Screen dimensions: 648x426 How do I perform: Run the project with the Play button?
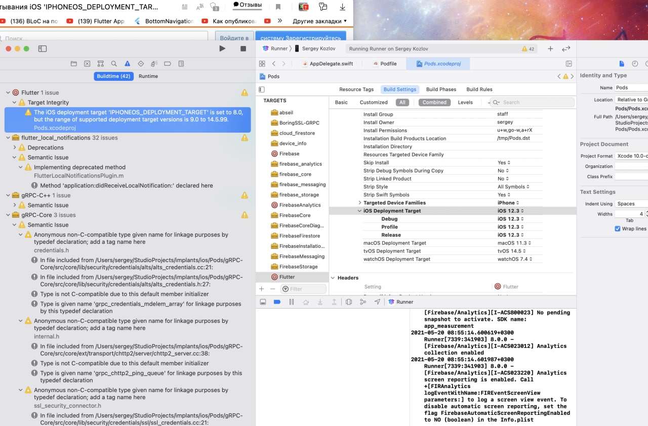222,49
